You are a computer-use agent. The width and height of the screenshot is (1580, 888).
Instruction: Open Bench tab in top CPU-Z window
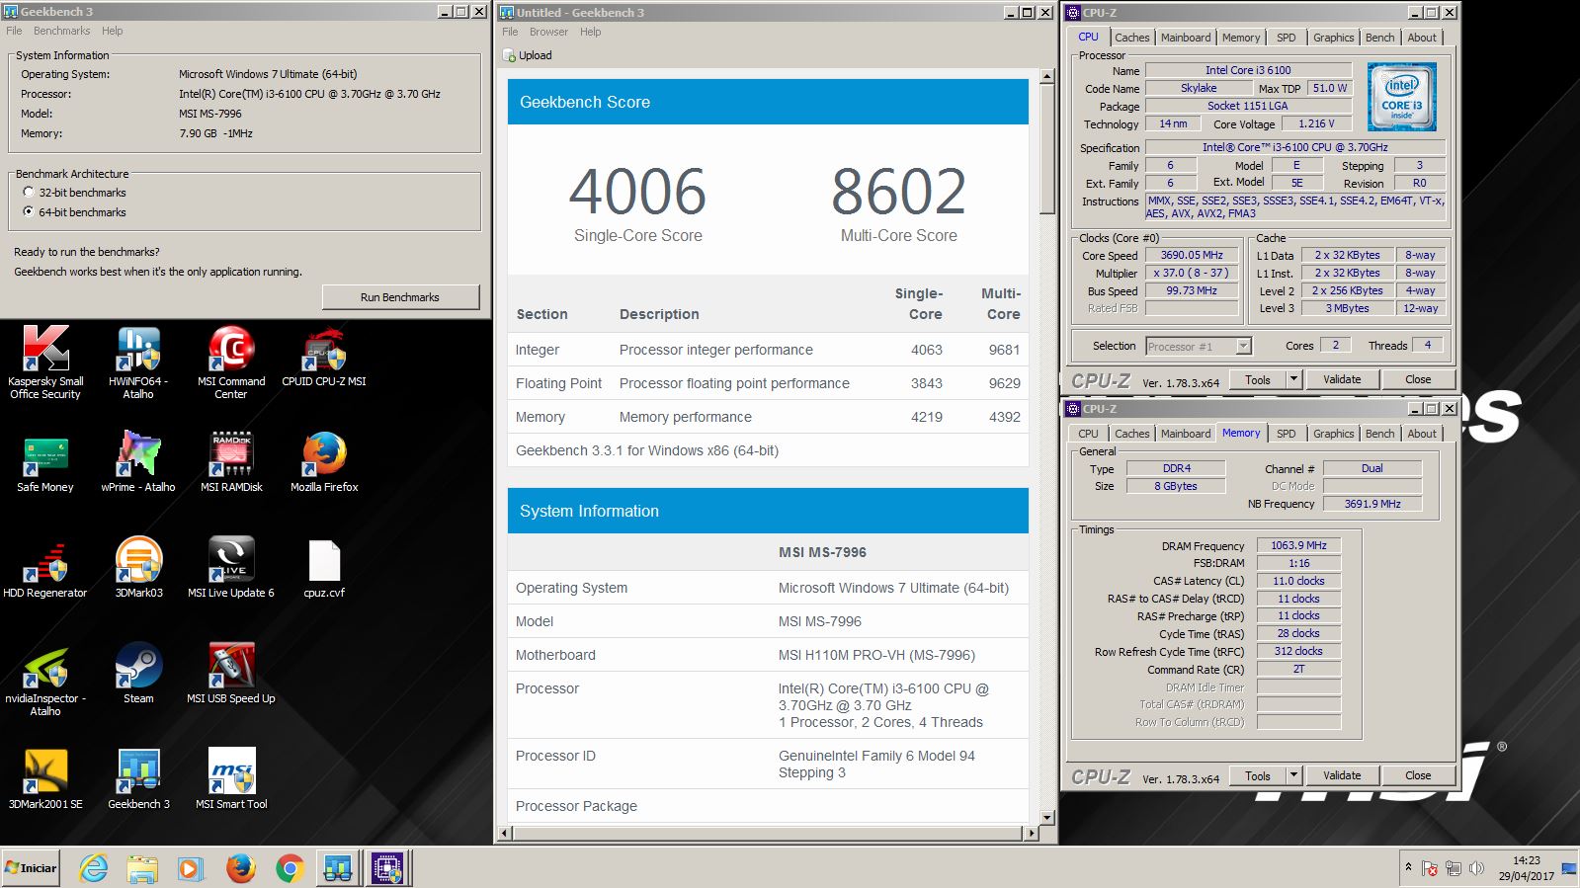click(1379, 38)
